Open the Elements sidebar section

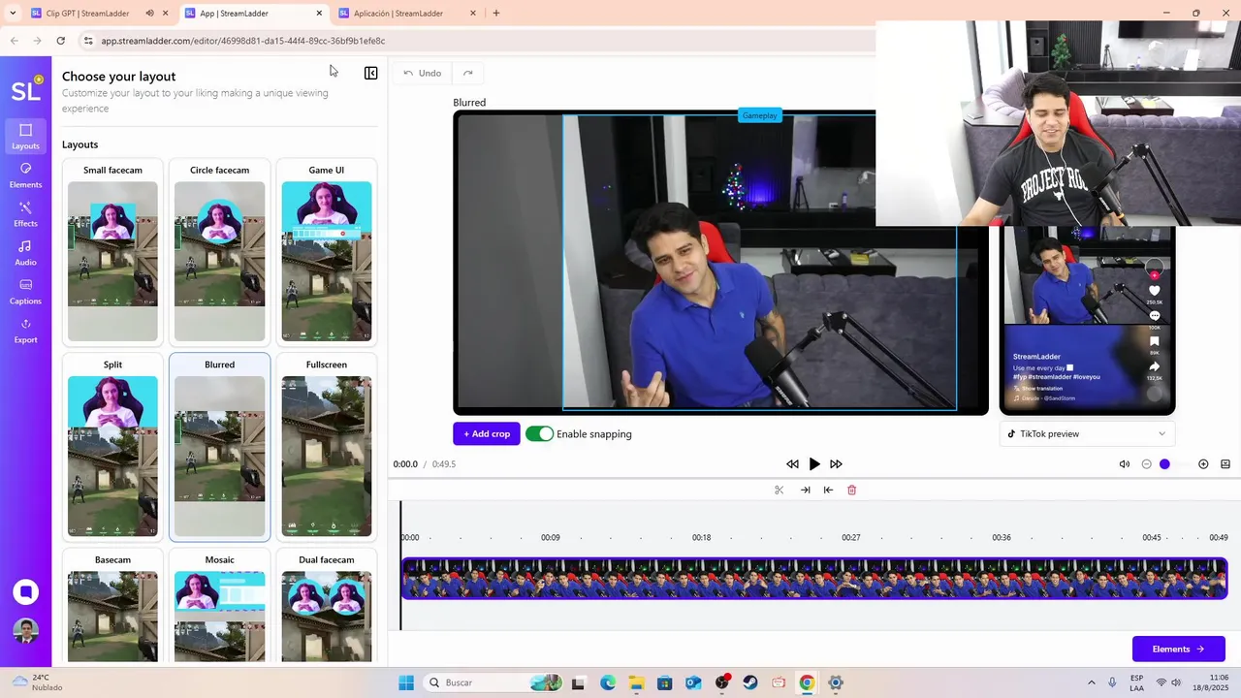click(x=25, y=175)
